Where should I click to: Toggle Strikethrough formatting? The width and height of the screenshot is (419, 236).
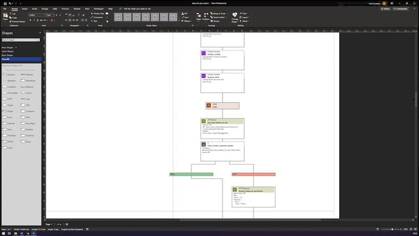(x=41, y=20)
